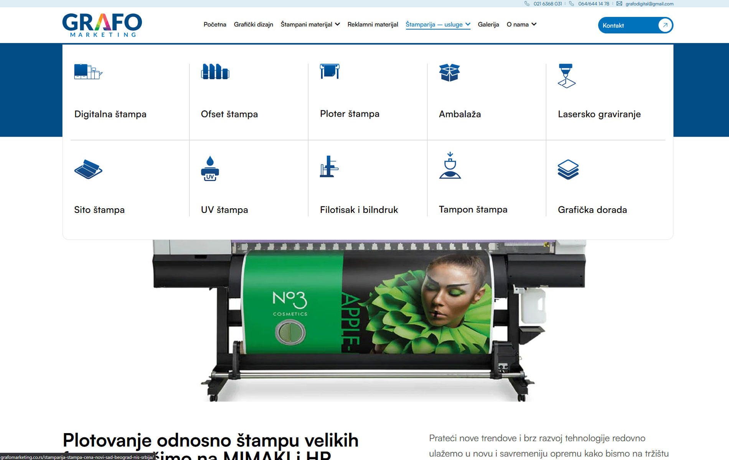Click the Ofset štampa press icon
This screenshot has height=460, width=729.
point(215,72)
